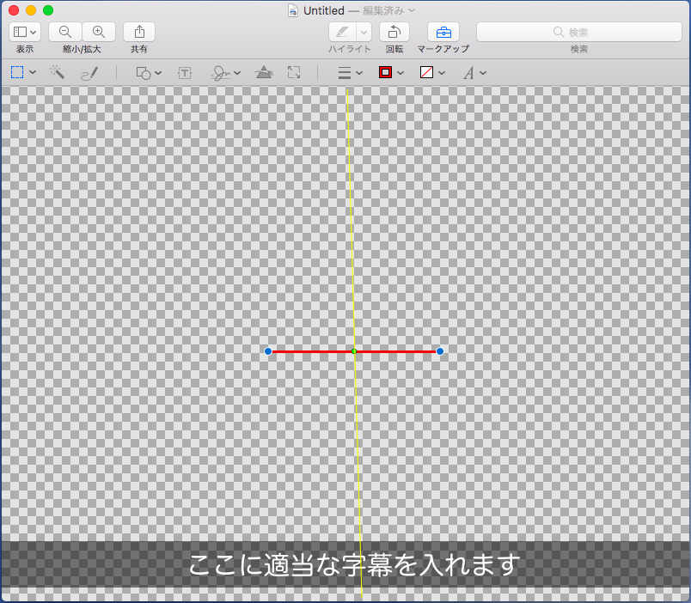This screenshot has height=603, width=691.
Task: Insert a text box with the Text tool
Action: [x=184, y=72]
